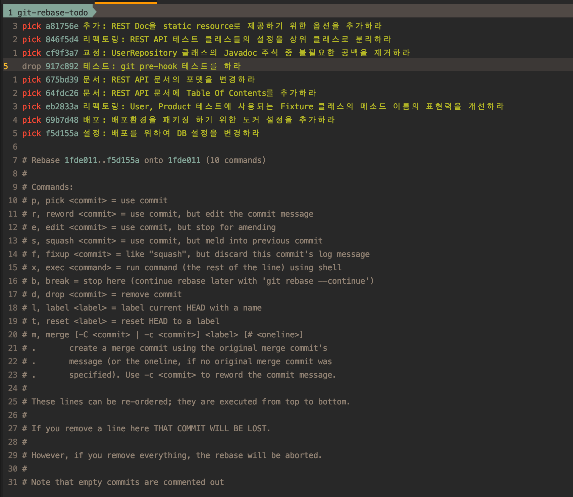Screen dimensions: 573x497
Task: Click the word "DB" in the f5d155a commit message
Action: (x=182, y=133)
